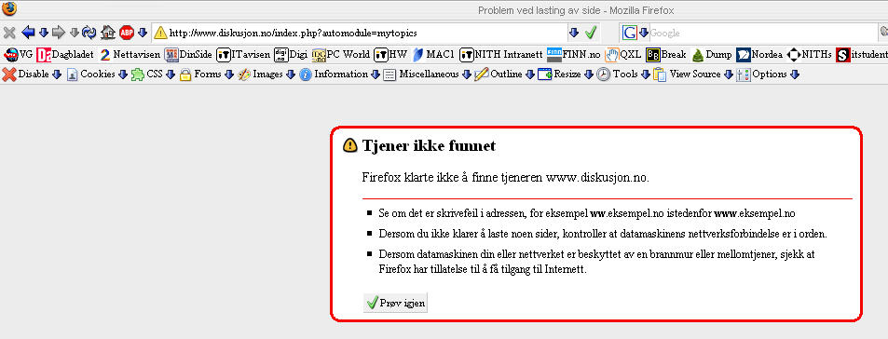Viewport: 888px width, 339px height.
Task: Open the Information menu
Action: coord(333,75)
